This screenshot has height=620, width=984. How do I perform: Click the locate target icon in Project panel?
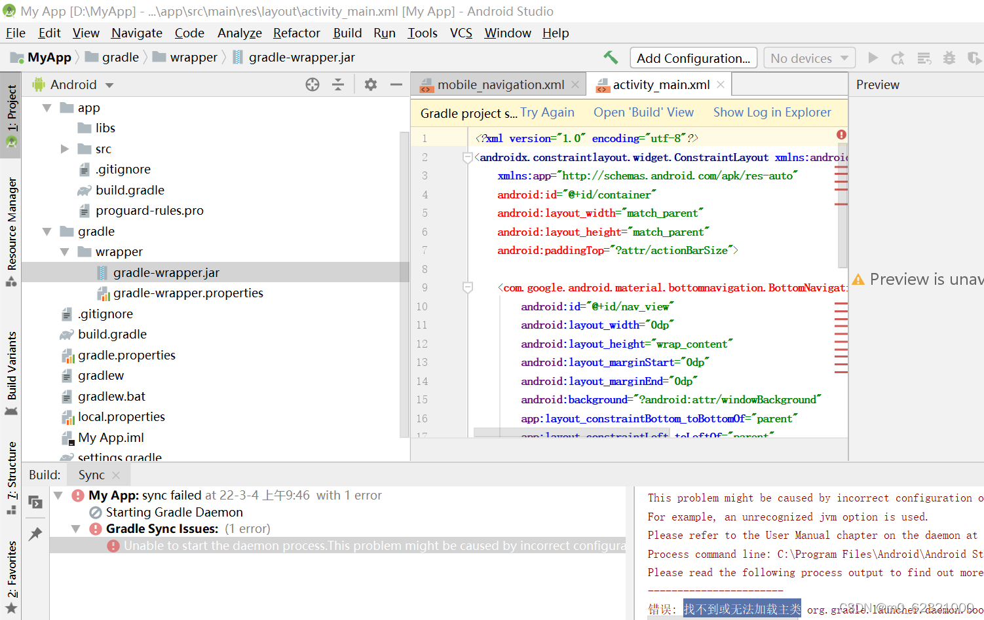point(312,84)
